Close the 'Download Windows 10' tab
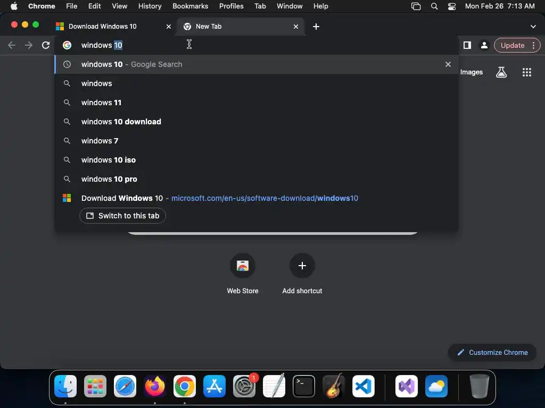The image size is (545, 408). point(169,27)
